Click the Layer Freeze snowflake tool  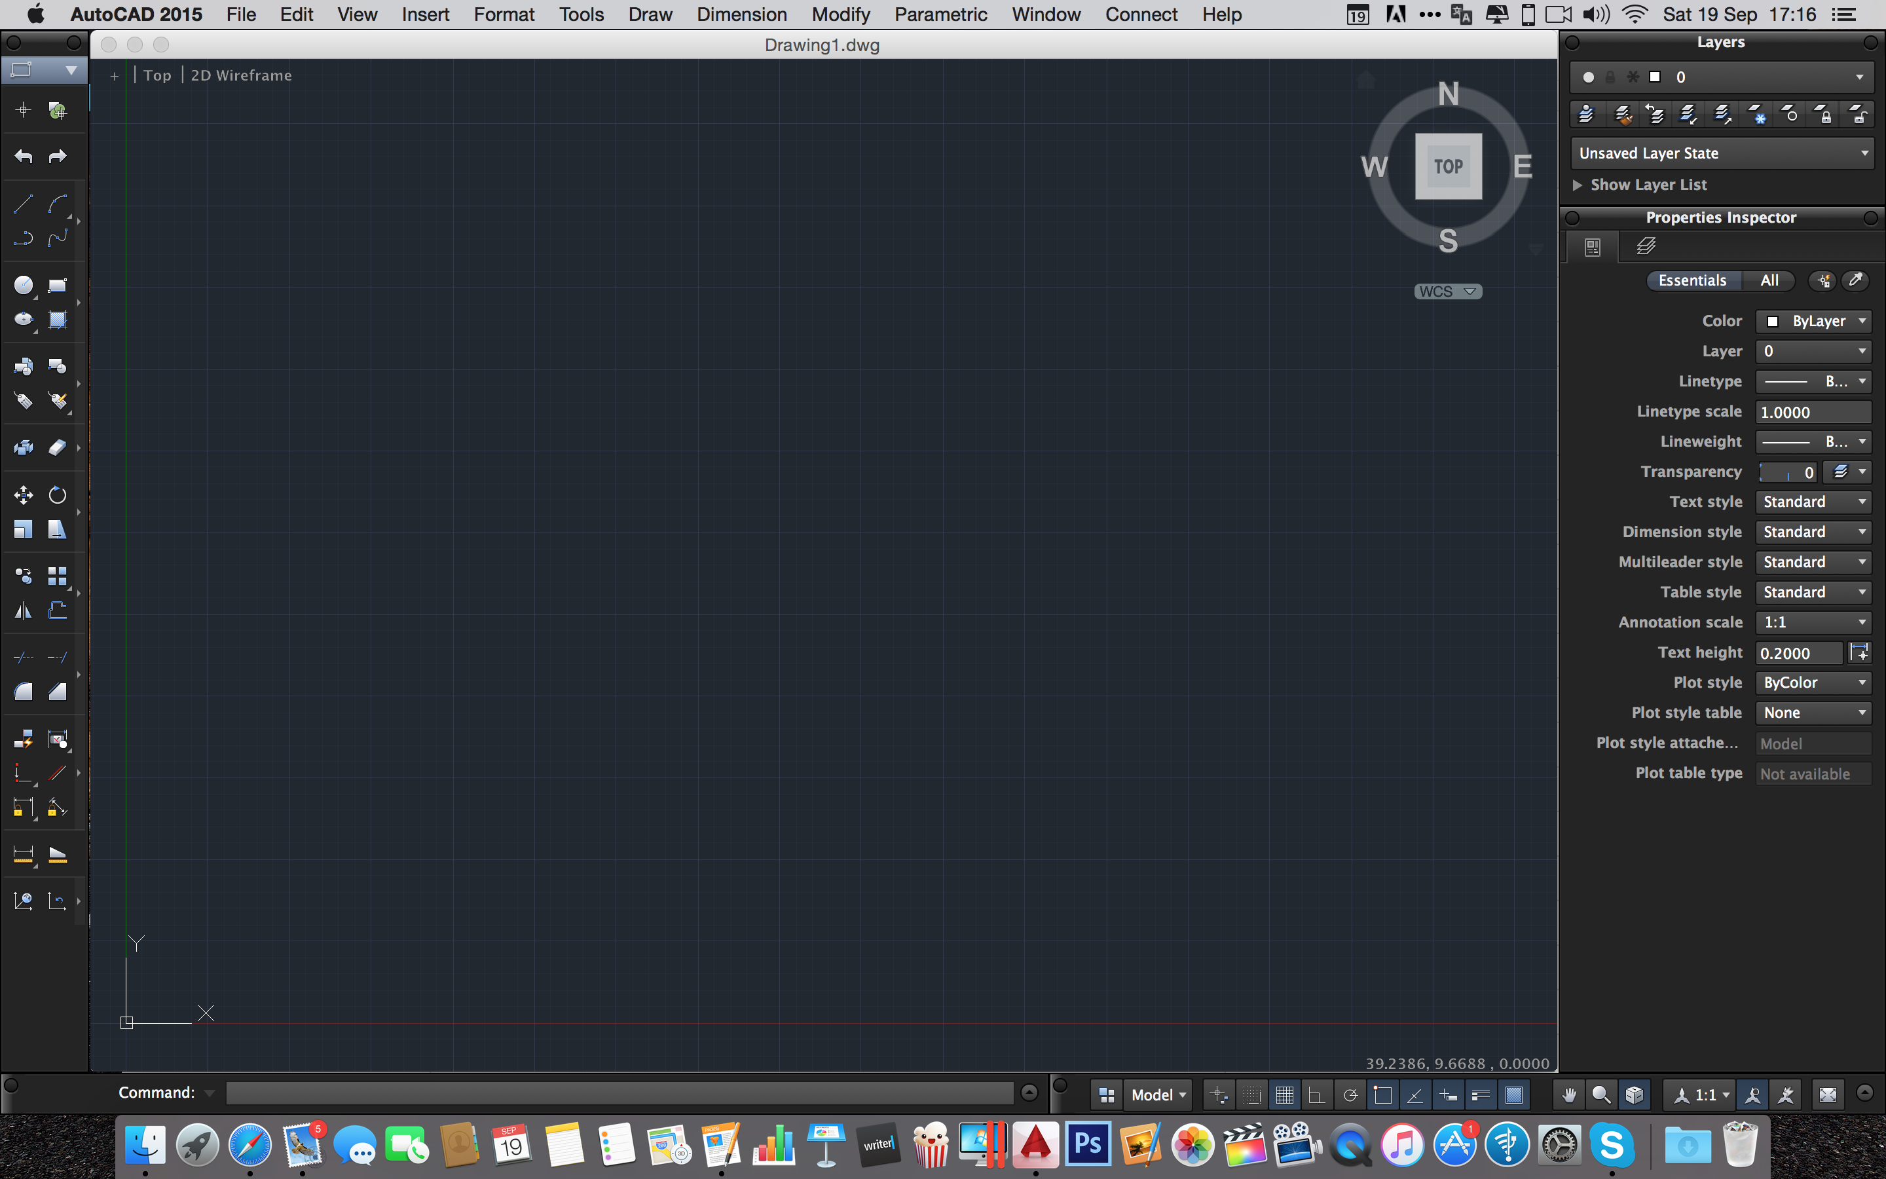(1758, 115)
